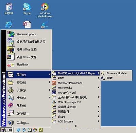Click the 开始 Start button

pos(6,130)
